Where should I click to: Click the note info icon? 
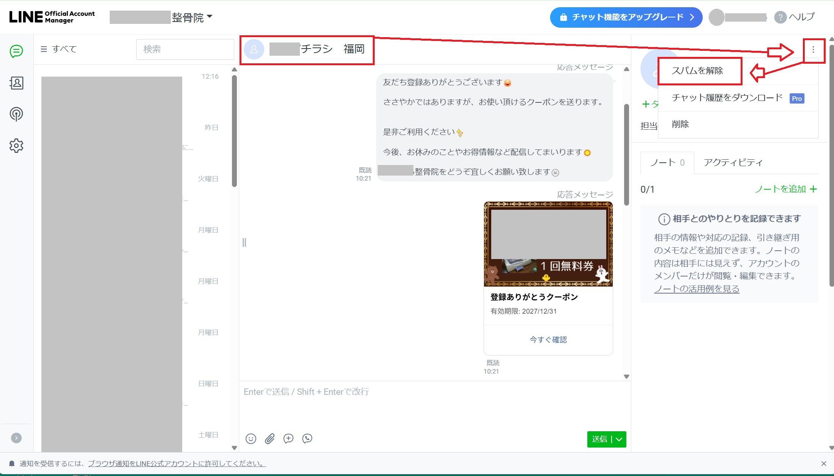click(x=664, y=219)
